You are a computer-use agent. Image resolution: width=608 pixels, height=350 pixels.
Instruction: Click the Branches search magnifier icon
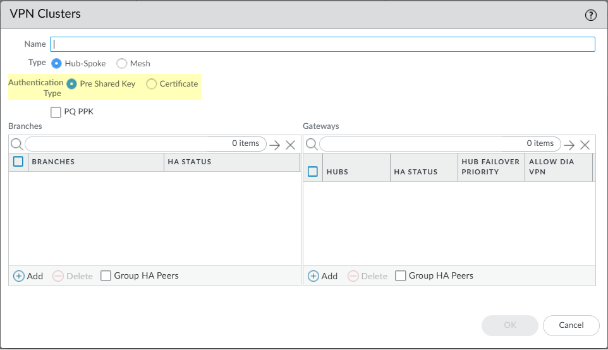16,144
